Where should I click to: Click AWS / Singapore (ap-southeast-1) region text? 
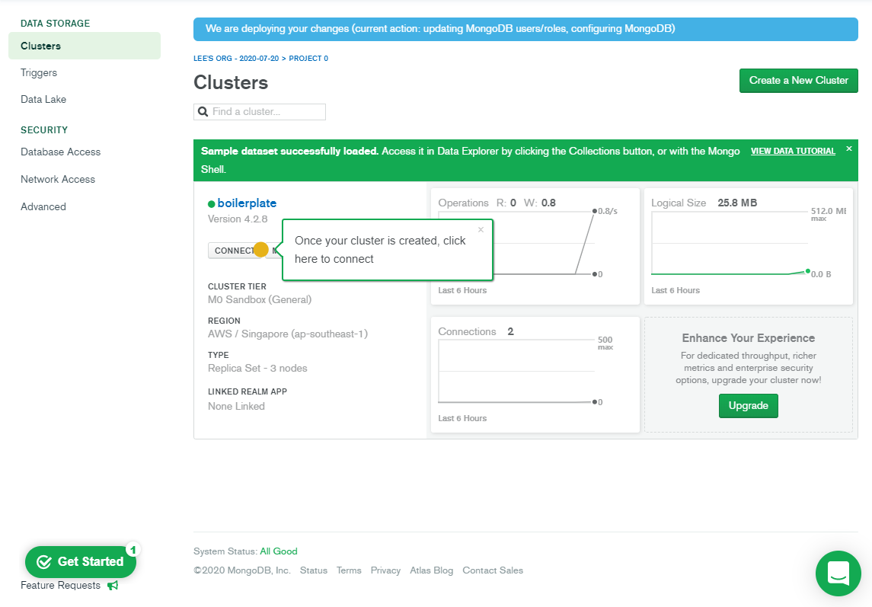pos(288,334)
